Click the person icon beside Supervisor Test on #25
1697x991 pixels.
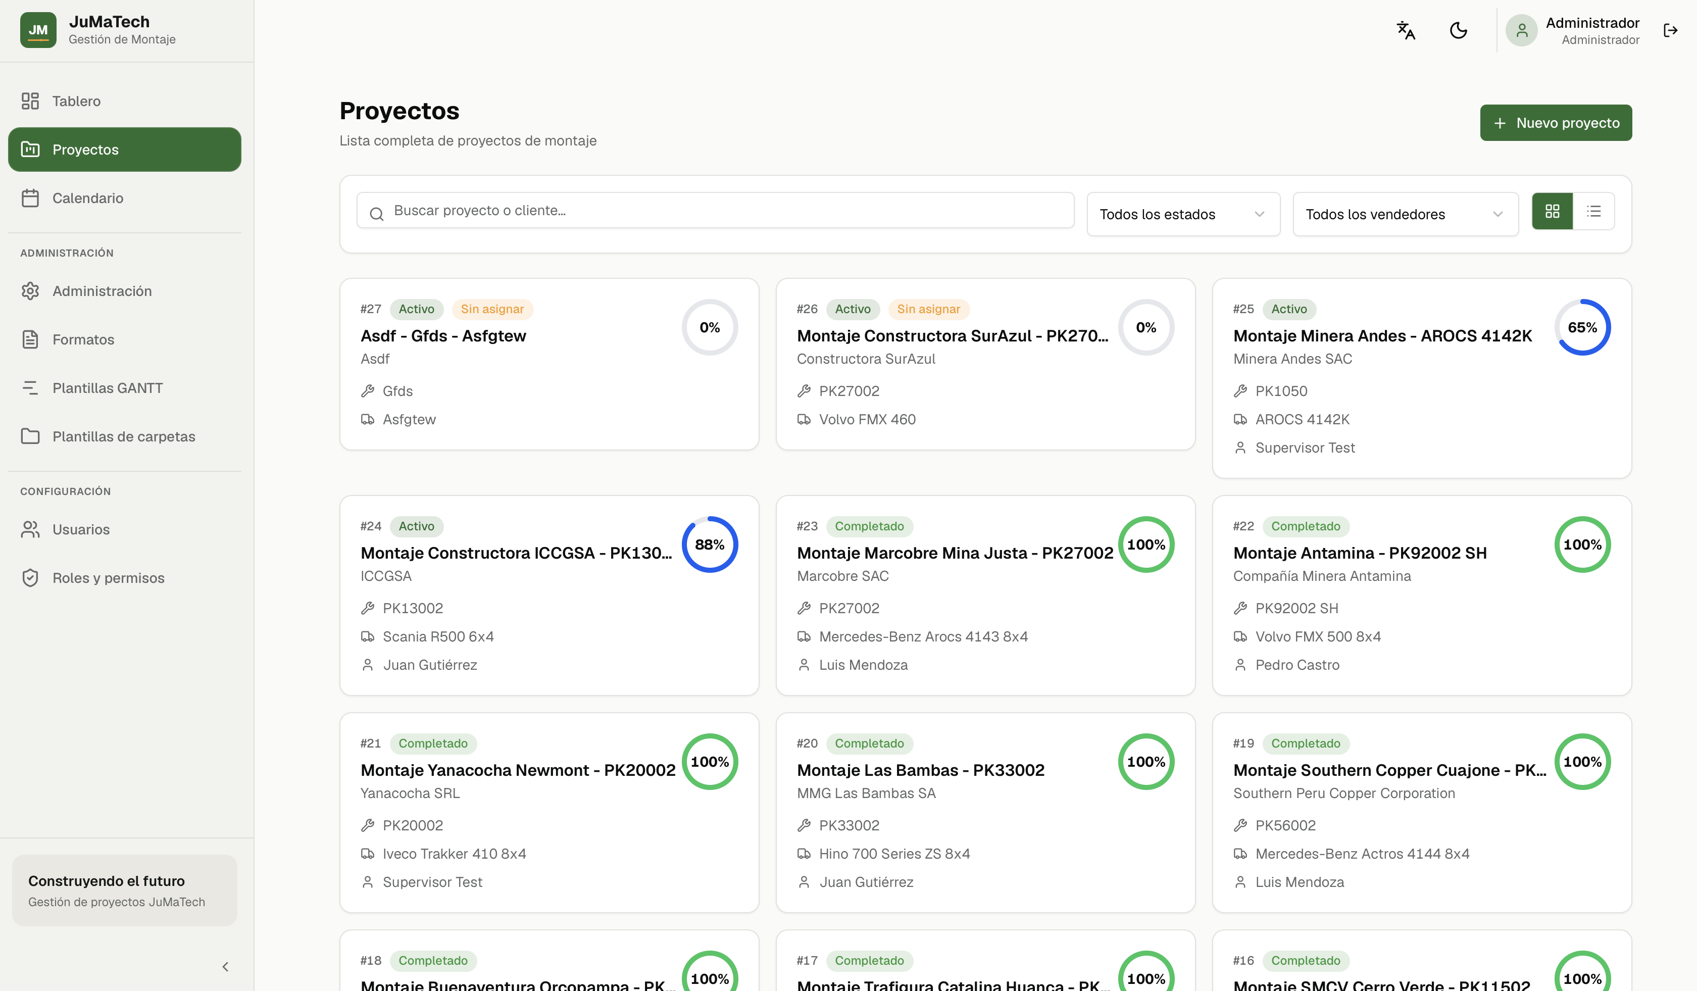1240,448
